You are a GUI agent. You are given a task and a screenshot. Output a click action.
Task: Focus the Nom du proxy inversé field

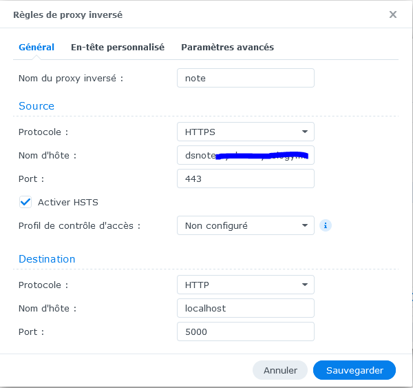pyautogui.click(x=245, y=78)
